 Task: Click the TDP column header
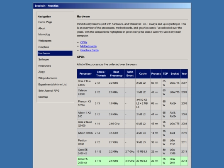tap(165, 74)
